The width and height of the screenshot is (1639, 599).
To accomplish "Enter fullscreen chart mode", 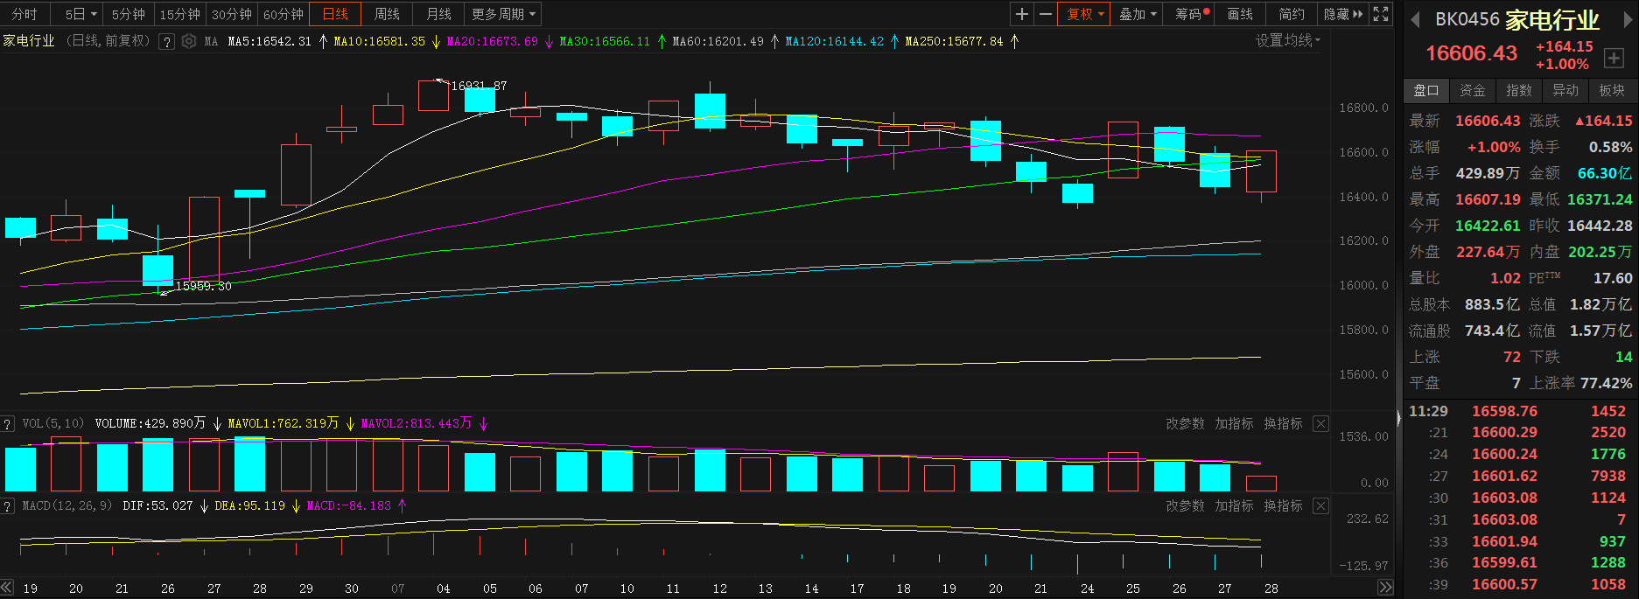I will tap(1380, 14).
